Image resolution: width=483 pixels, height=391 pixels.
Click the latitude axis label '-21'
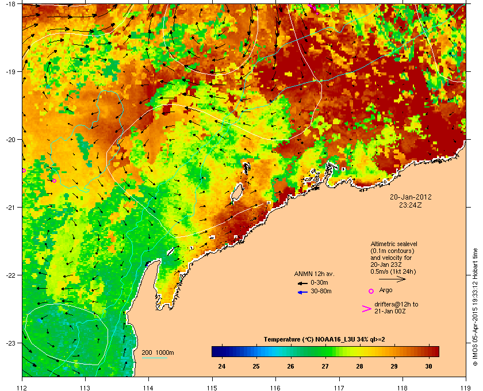[x=10, y=208]
